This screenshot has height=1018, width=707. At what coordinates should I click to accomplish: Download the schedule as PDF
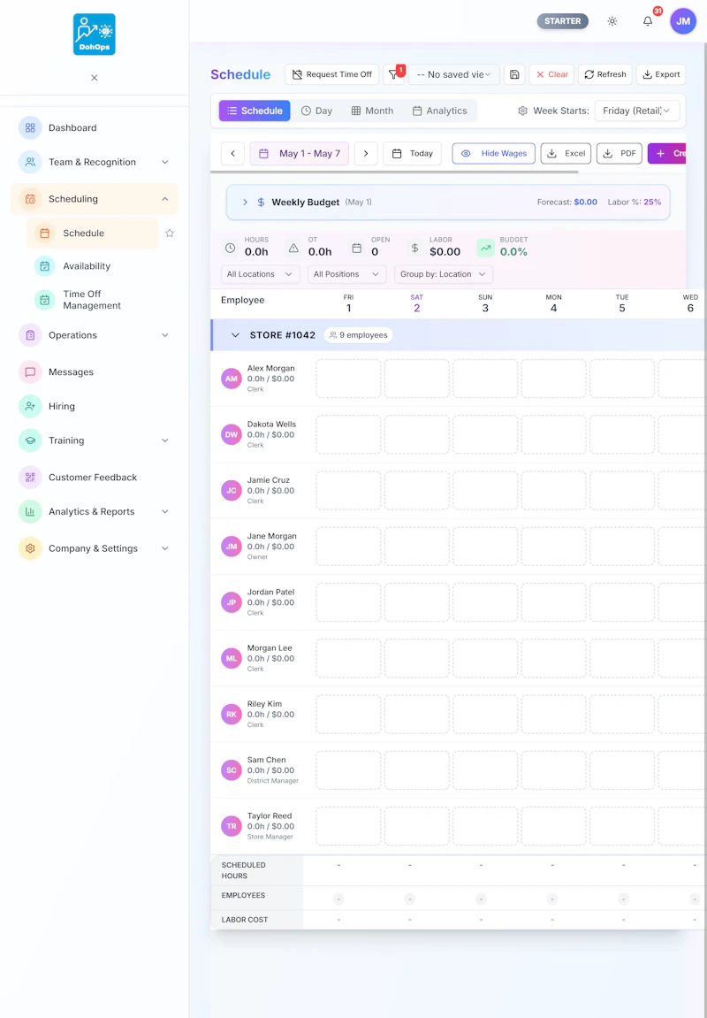(620, 154)
